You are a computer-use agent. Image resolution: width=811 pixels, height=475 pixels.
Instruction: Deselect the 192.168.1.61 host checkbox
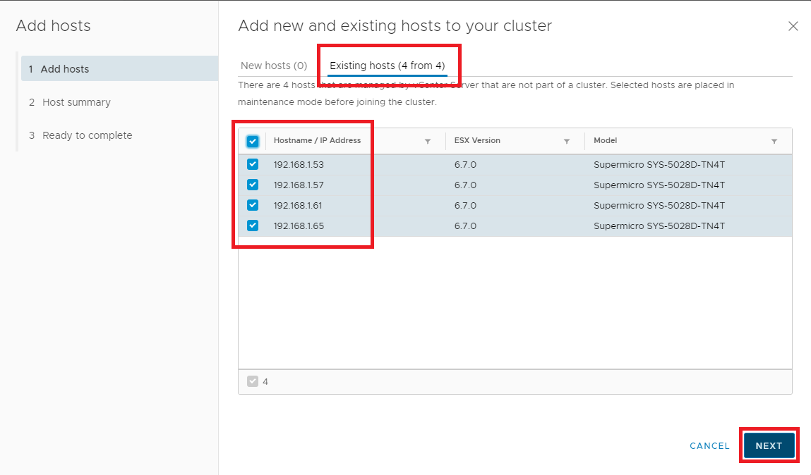[253, 205]
